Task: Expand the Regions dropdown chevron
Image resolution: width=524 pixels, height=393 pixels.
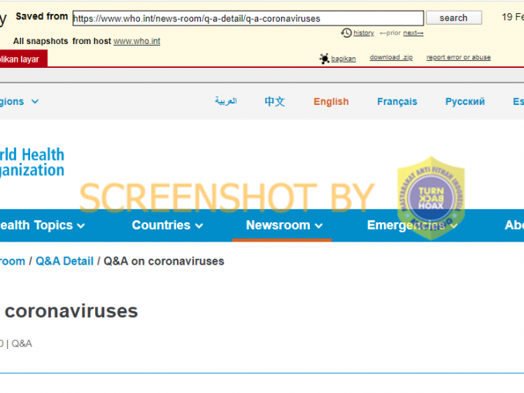Action: pyautogui.click(x=35, y=101)
